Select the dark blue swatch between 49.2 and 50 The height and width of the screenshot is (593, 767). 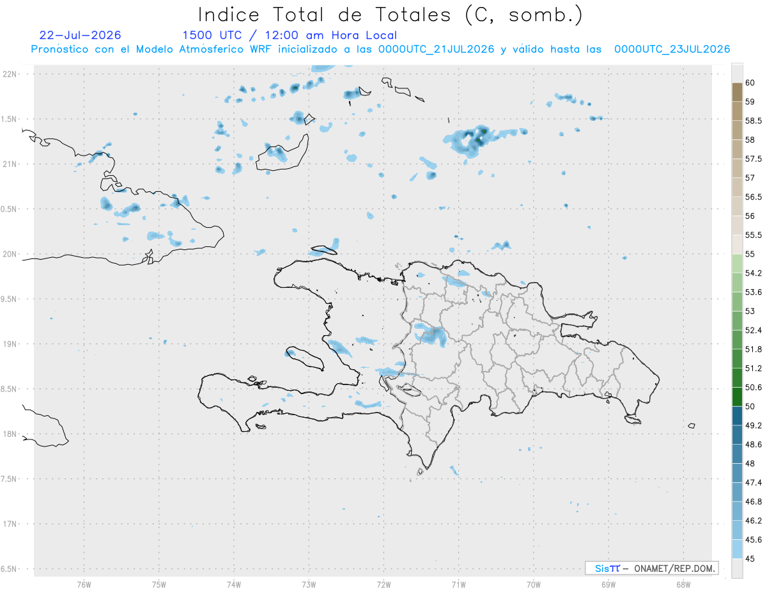coord(737,416)
